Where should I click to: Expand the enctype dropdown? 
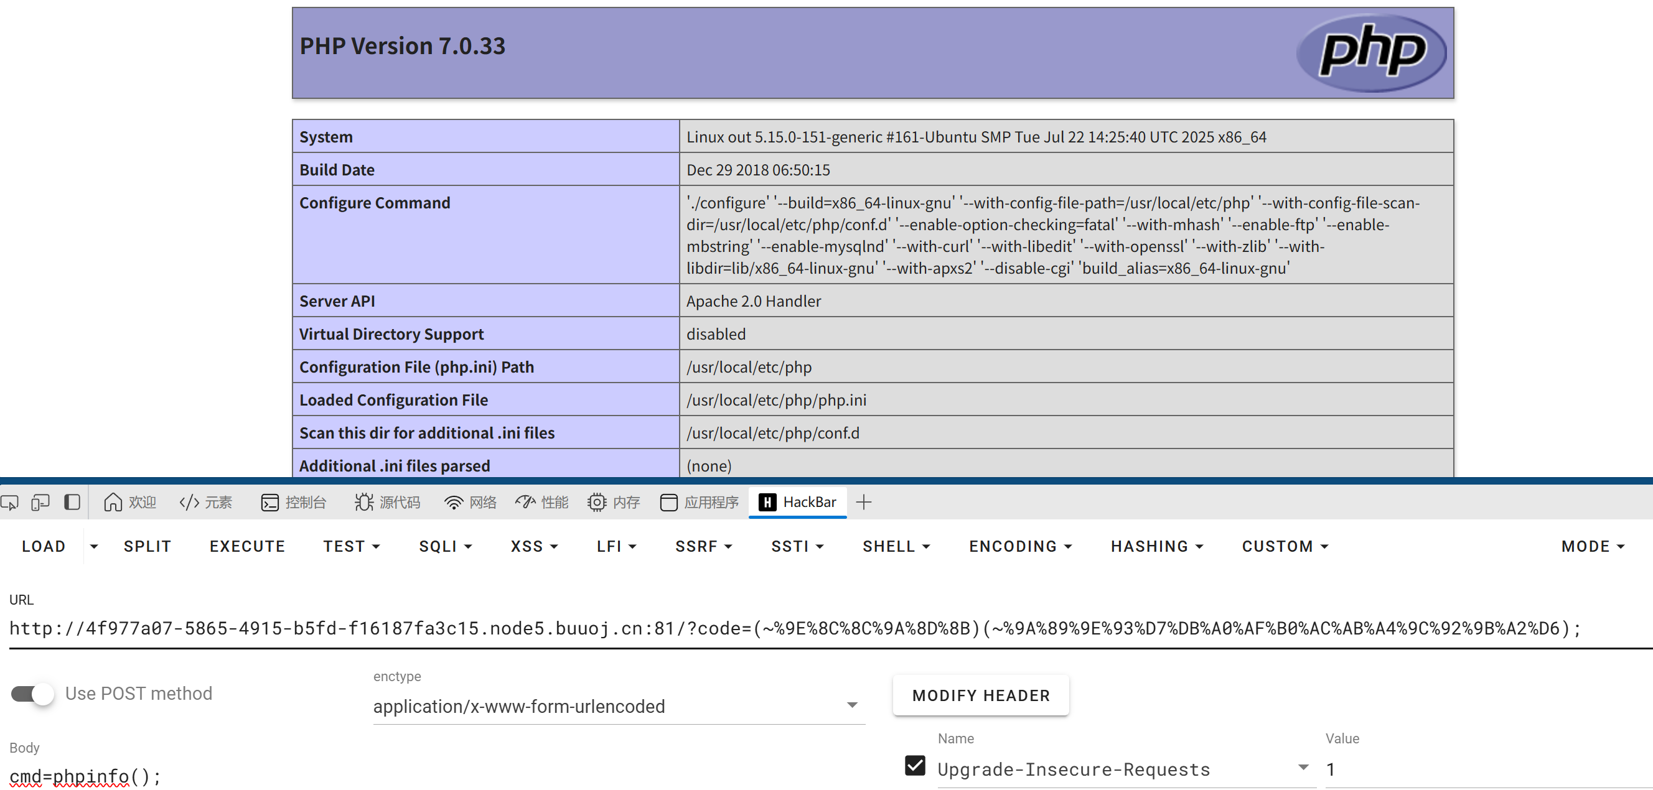pyautogui.click(x=851, y=705)
